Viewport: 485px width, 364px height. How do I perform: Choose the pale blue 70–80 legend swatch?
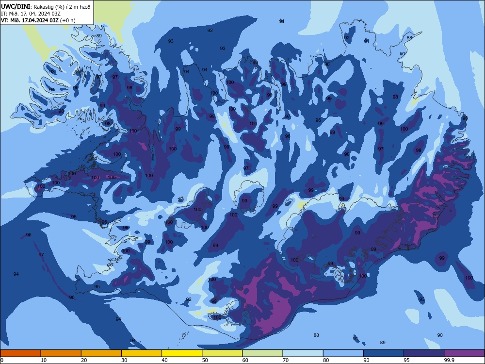[x=303, y=353]
